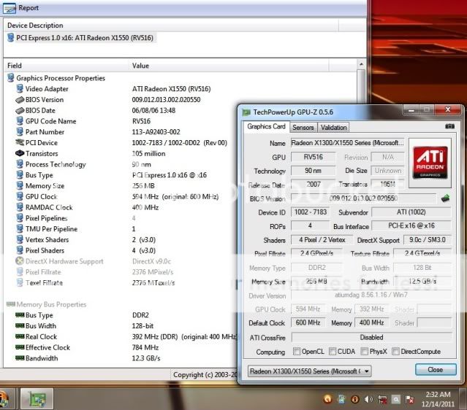The image size is (467, 410).
Task: Click the PCI Device card icon
Action: [20, 142]
